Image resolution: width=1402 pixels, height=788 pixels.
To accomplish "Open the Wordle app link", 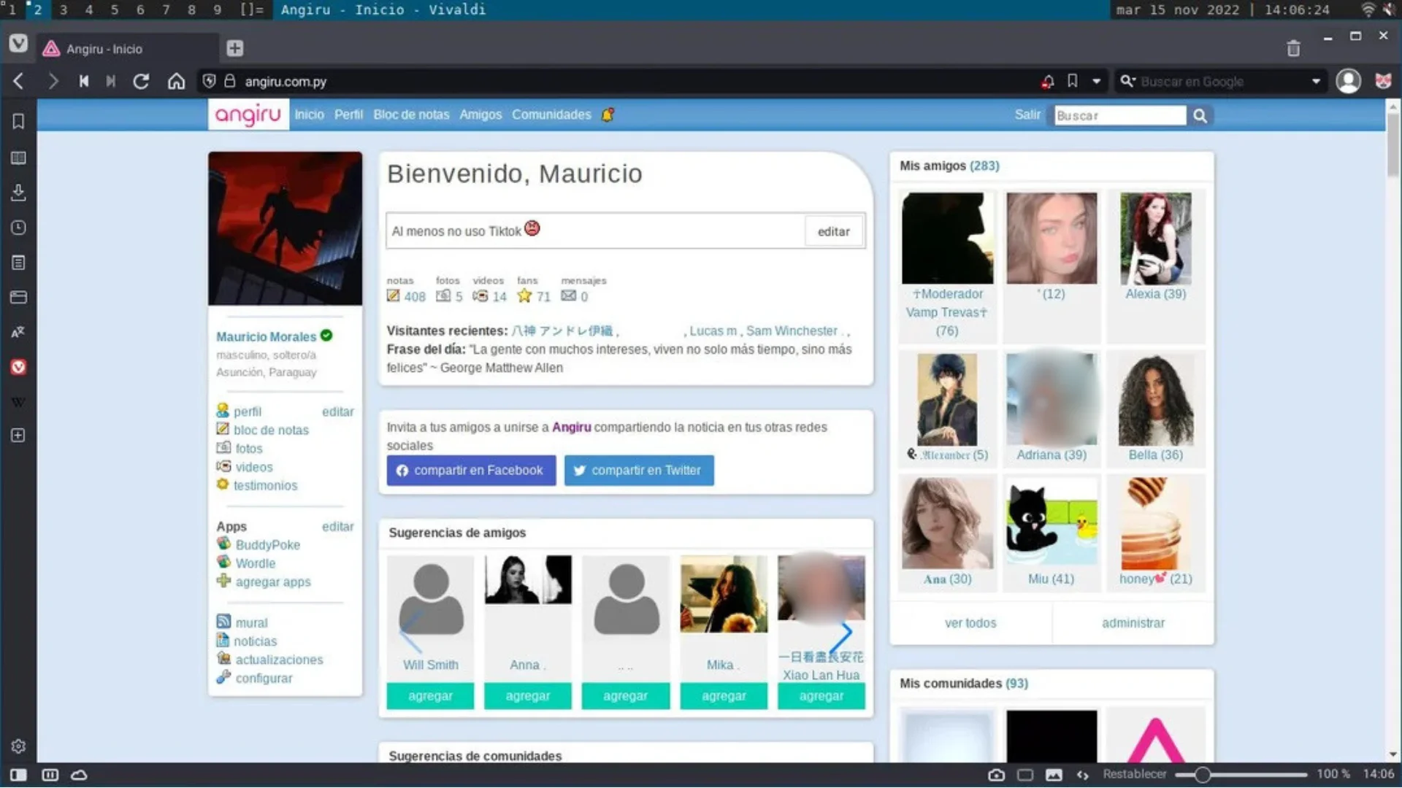I will 255,563.
